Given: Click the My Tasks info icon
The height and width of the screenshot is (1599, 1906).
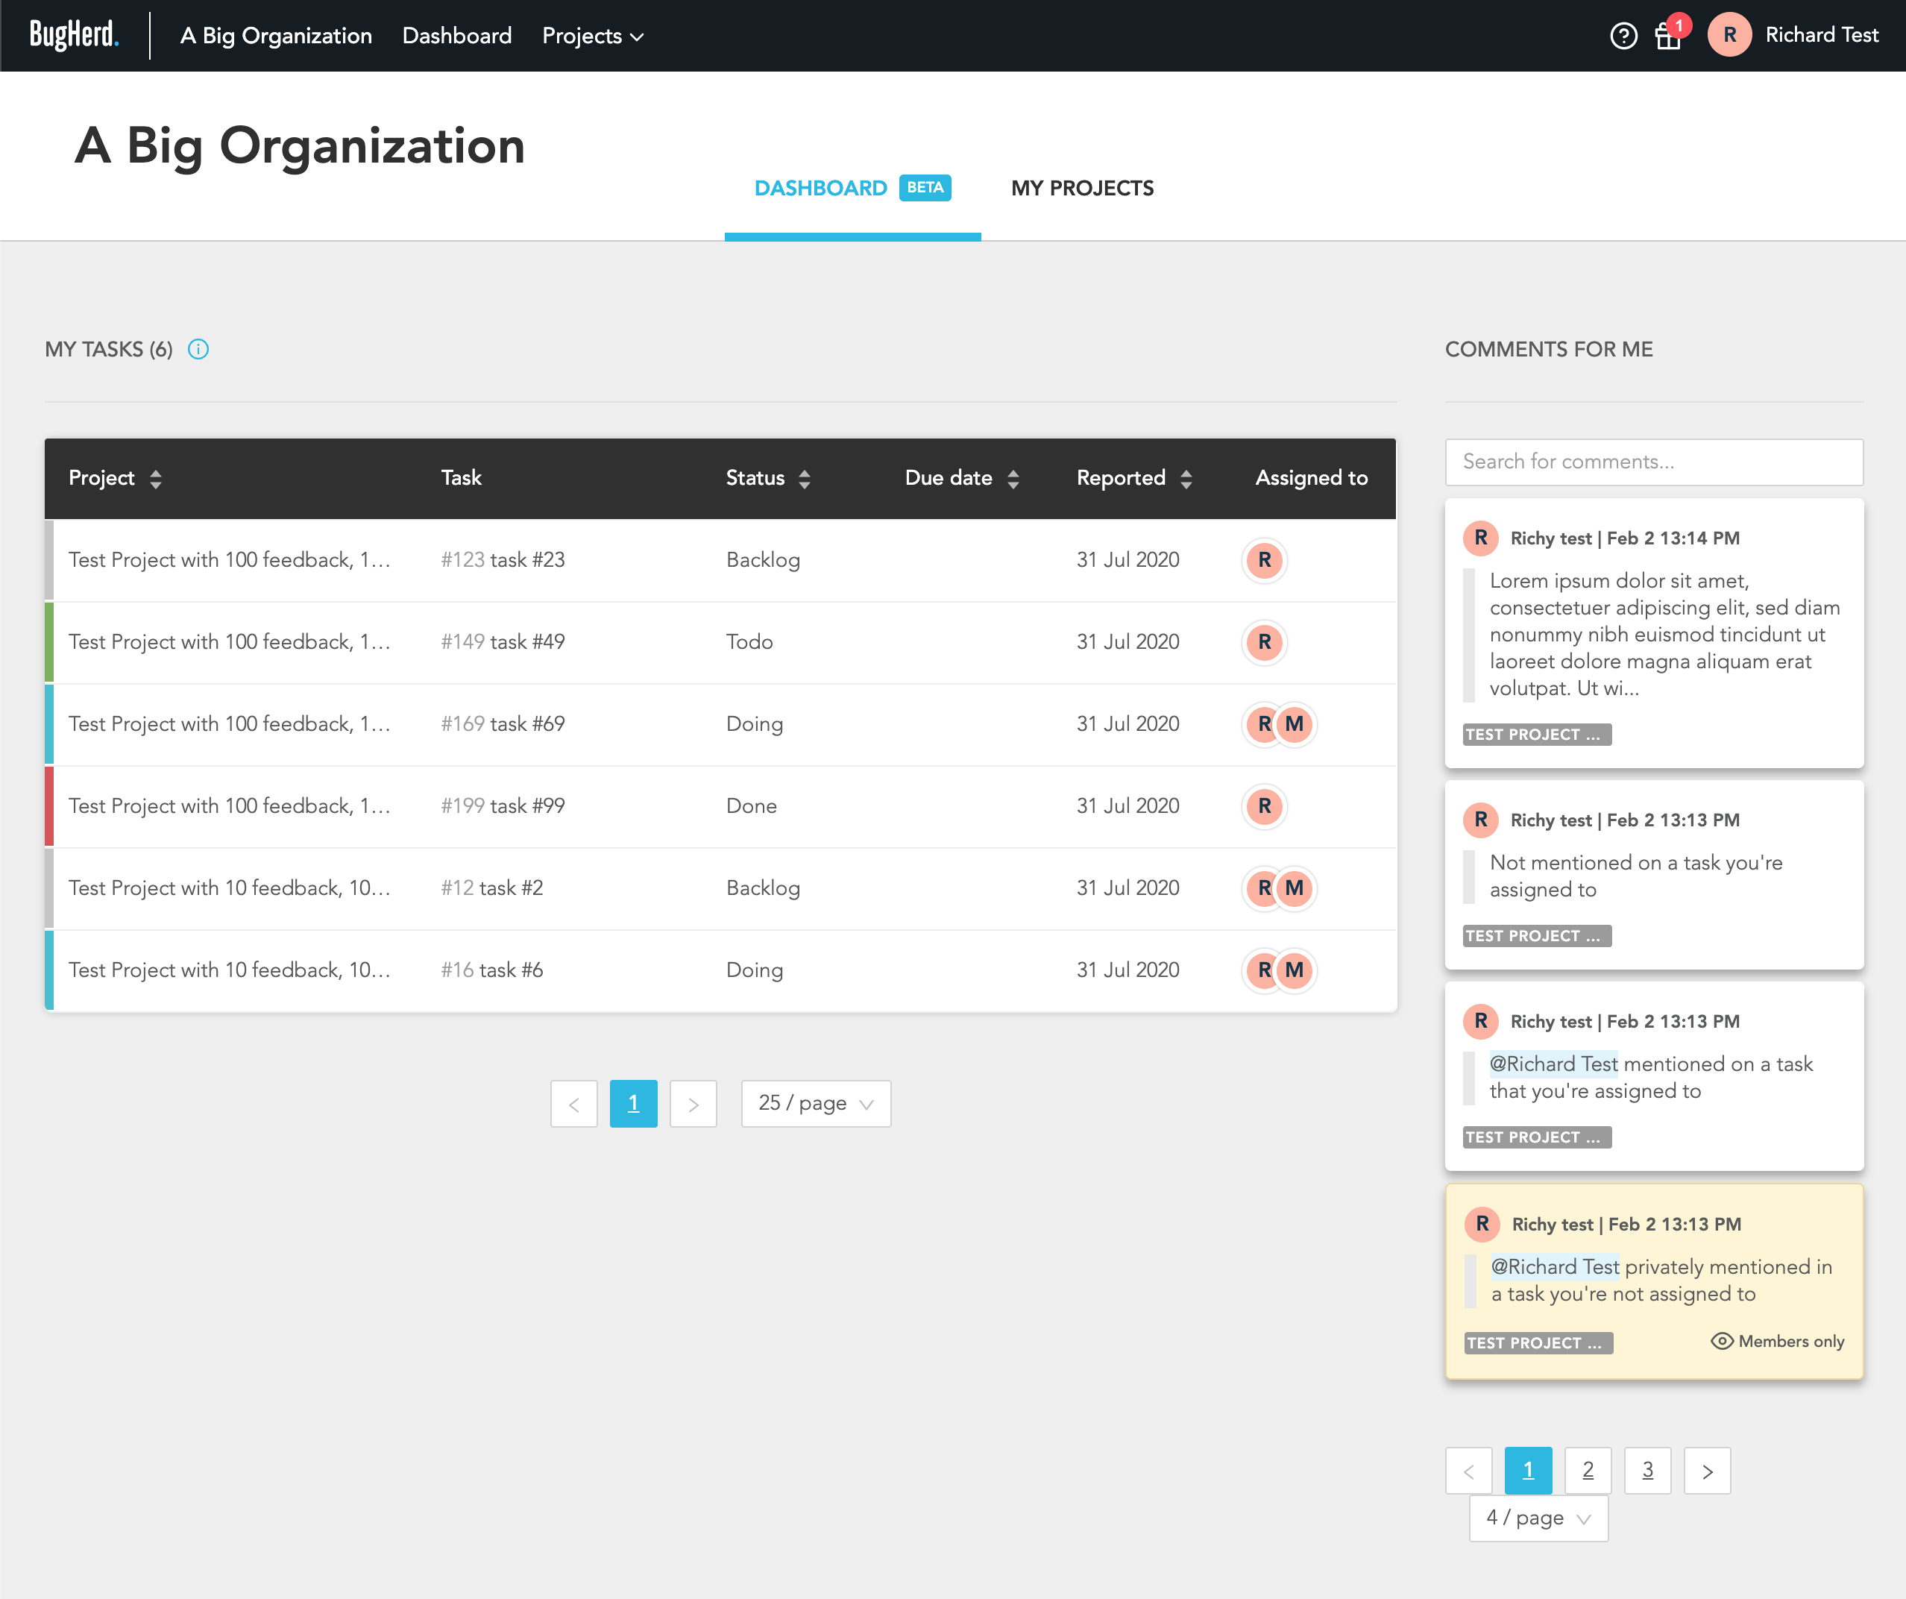Looking at the screenshot, I should [x=198, y=349].
